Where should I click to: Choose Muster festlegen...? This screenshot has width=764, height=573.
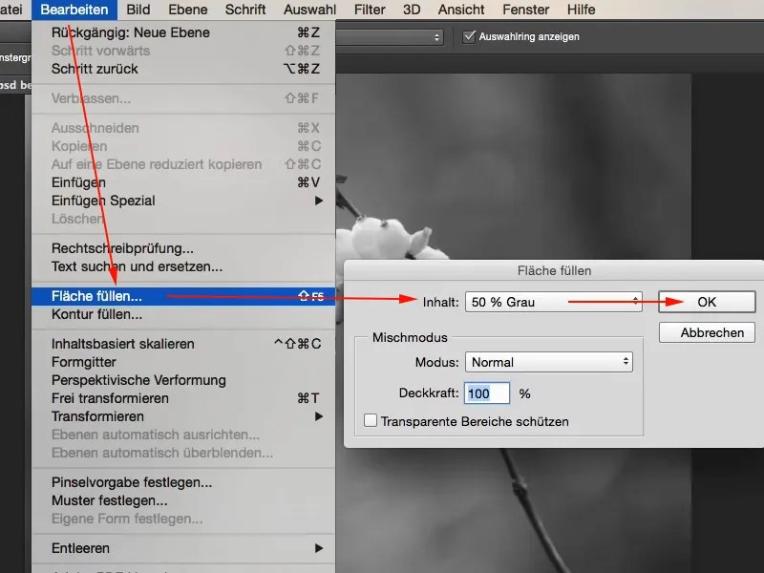pos(183,500)
